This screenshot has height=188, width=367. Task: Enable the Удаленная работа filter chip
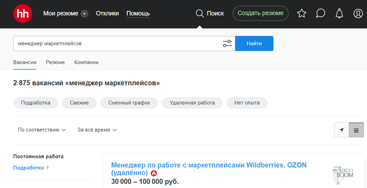point(192,103)
